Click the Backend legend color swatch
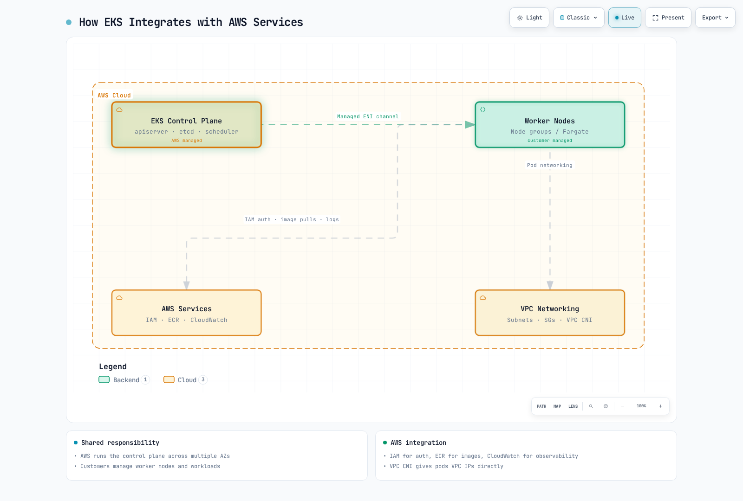Viewport: 743px width, 501px height. tap(104, 379)
